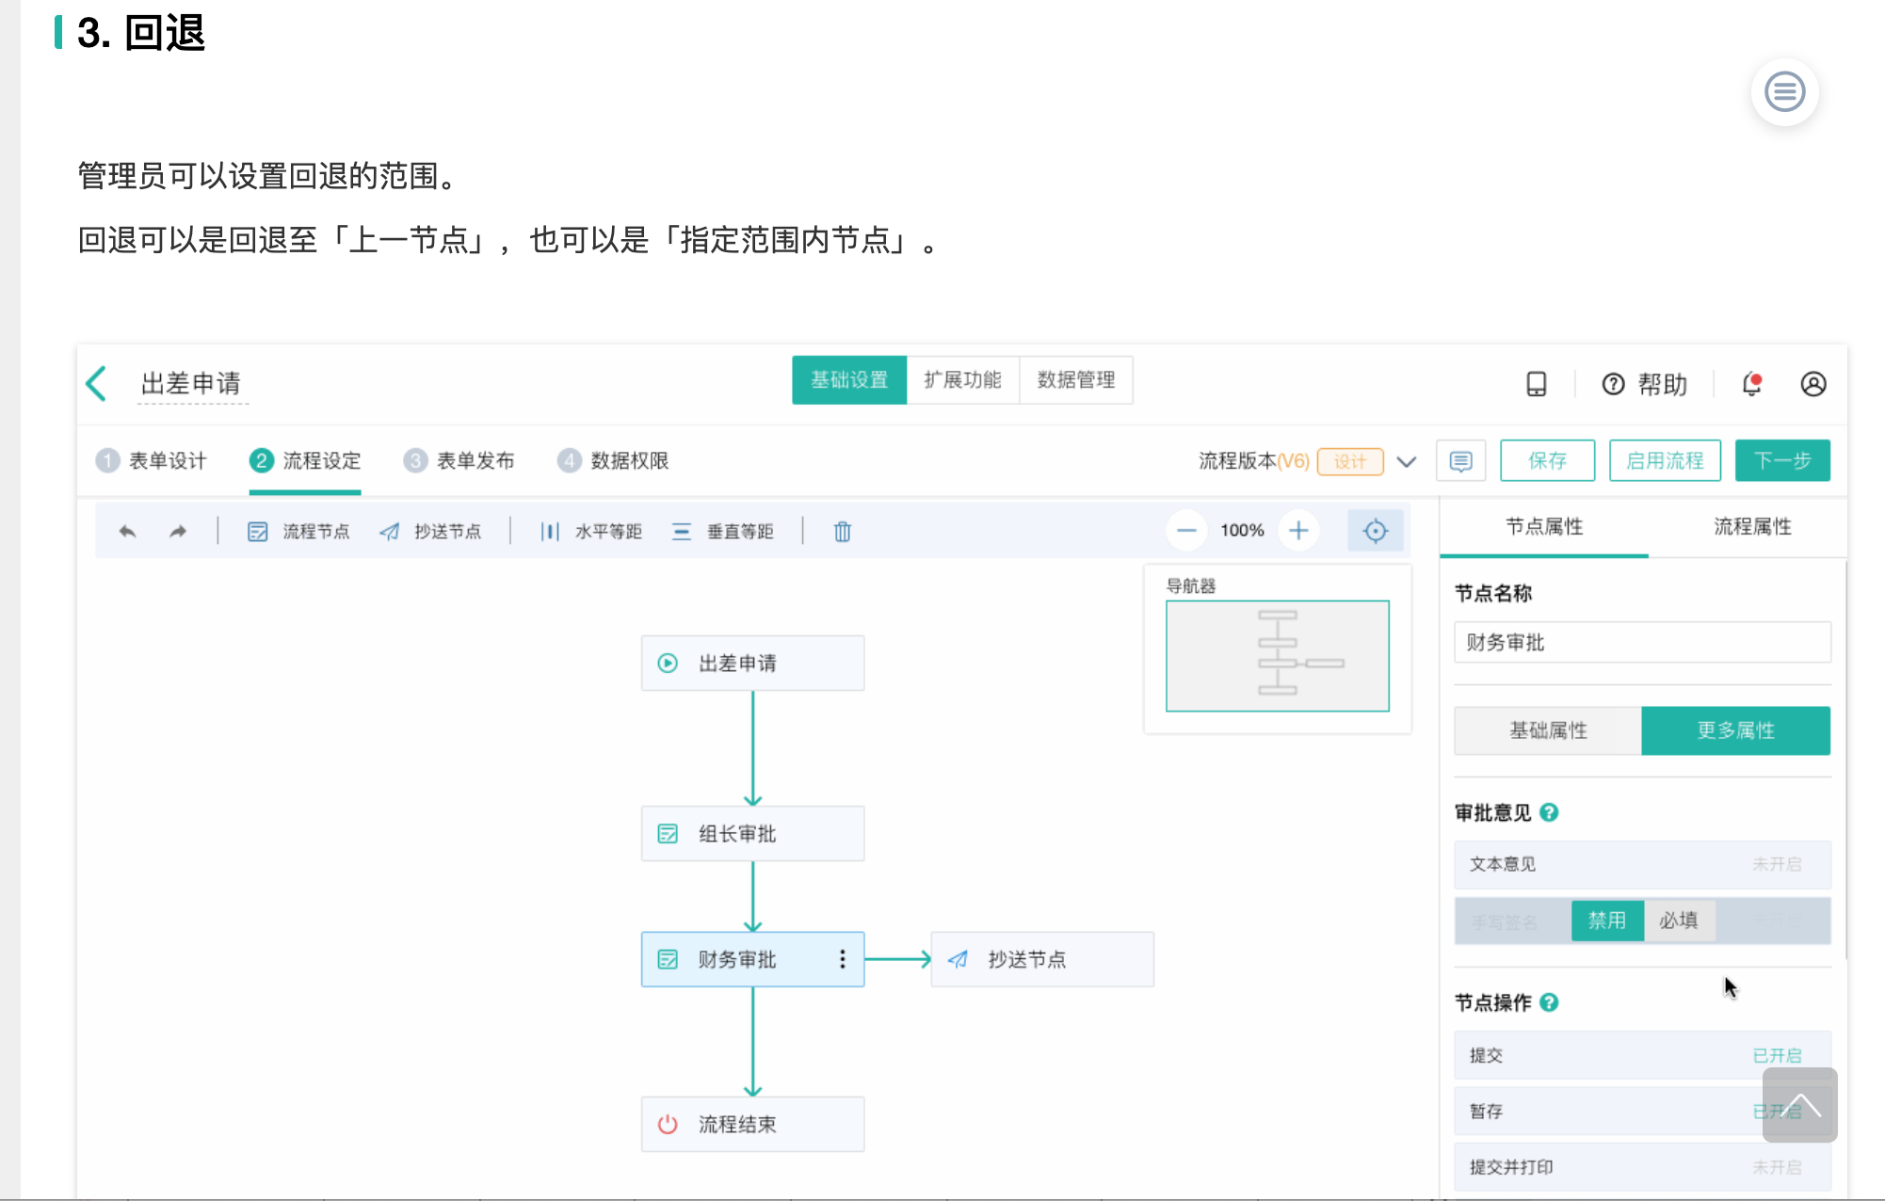Go to step 表单发布

pyautogui.click(x=459, y=460)
